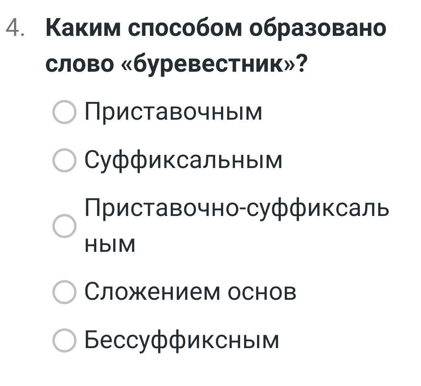Pick the «Сложением основ» radio button
This screenshot has width=421, height=386.
tap(64, 292)
